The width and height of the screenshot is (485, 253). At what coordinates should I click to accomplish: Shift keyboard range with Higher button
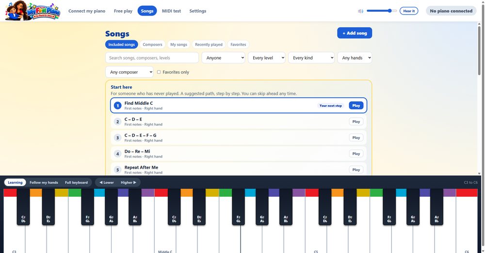129,183
